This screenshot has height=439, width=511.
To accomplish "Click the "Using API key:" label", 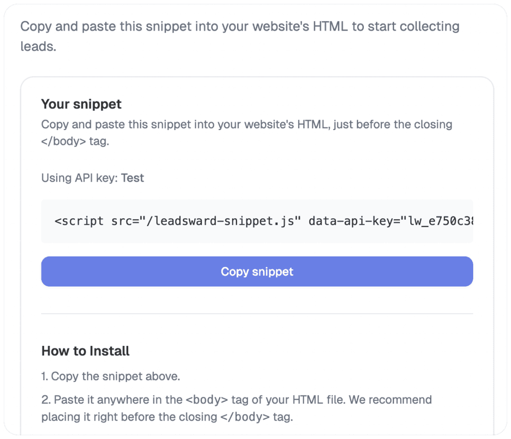I will 79,178.
